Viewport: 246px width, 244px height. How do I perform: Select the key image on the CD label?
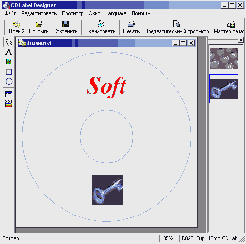tap(108, 190)
